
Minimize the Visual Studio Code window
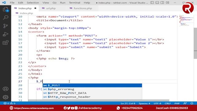point(175,2)
